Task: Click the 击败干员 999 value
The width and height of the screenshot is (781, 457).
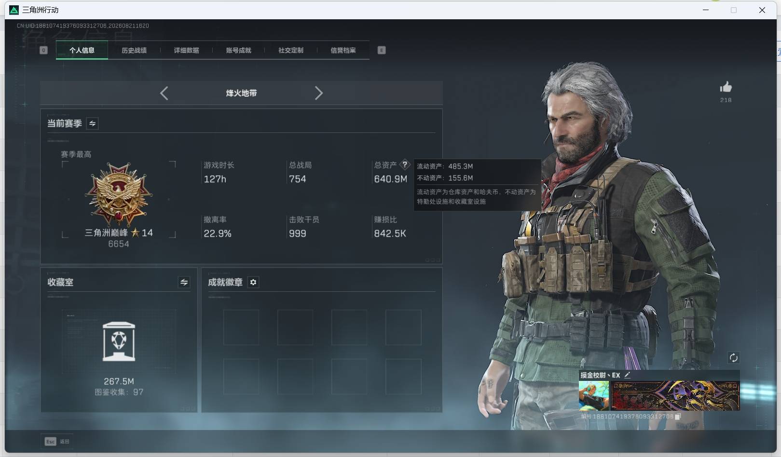Action: [x=298, y=234]
